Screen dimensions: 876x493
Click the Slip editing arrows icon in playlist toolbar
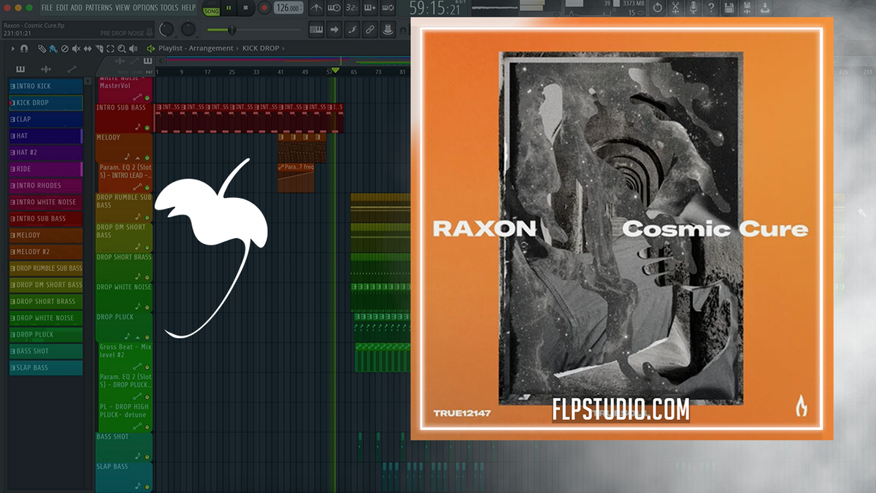tap(88, 48)
